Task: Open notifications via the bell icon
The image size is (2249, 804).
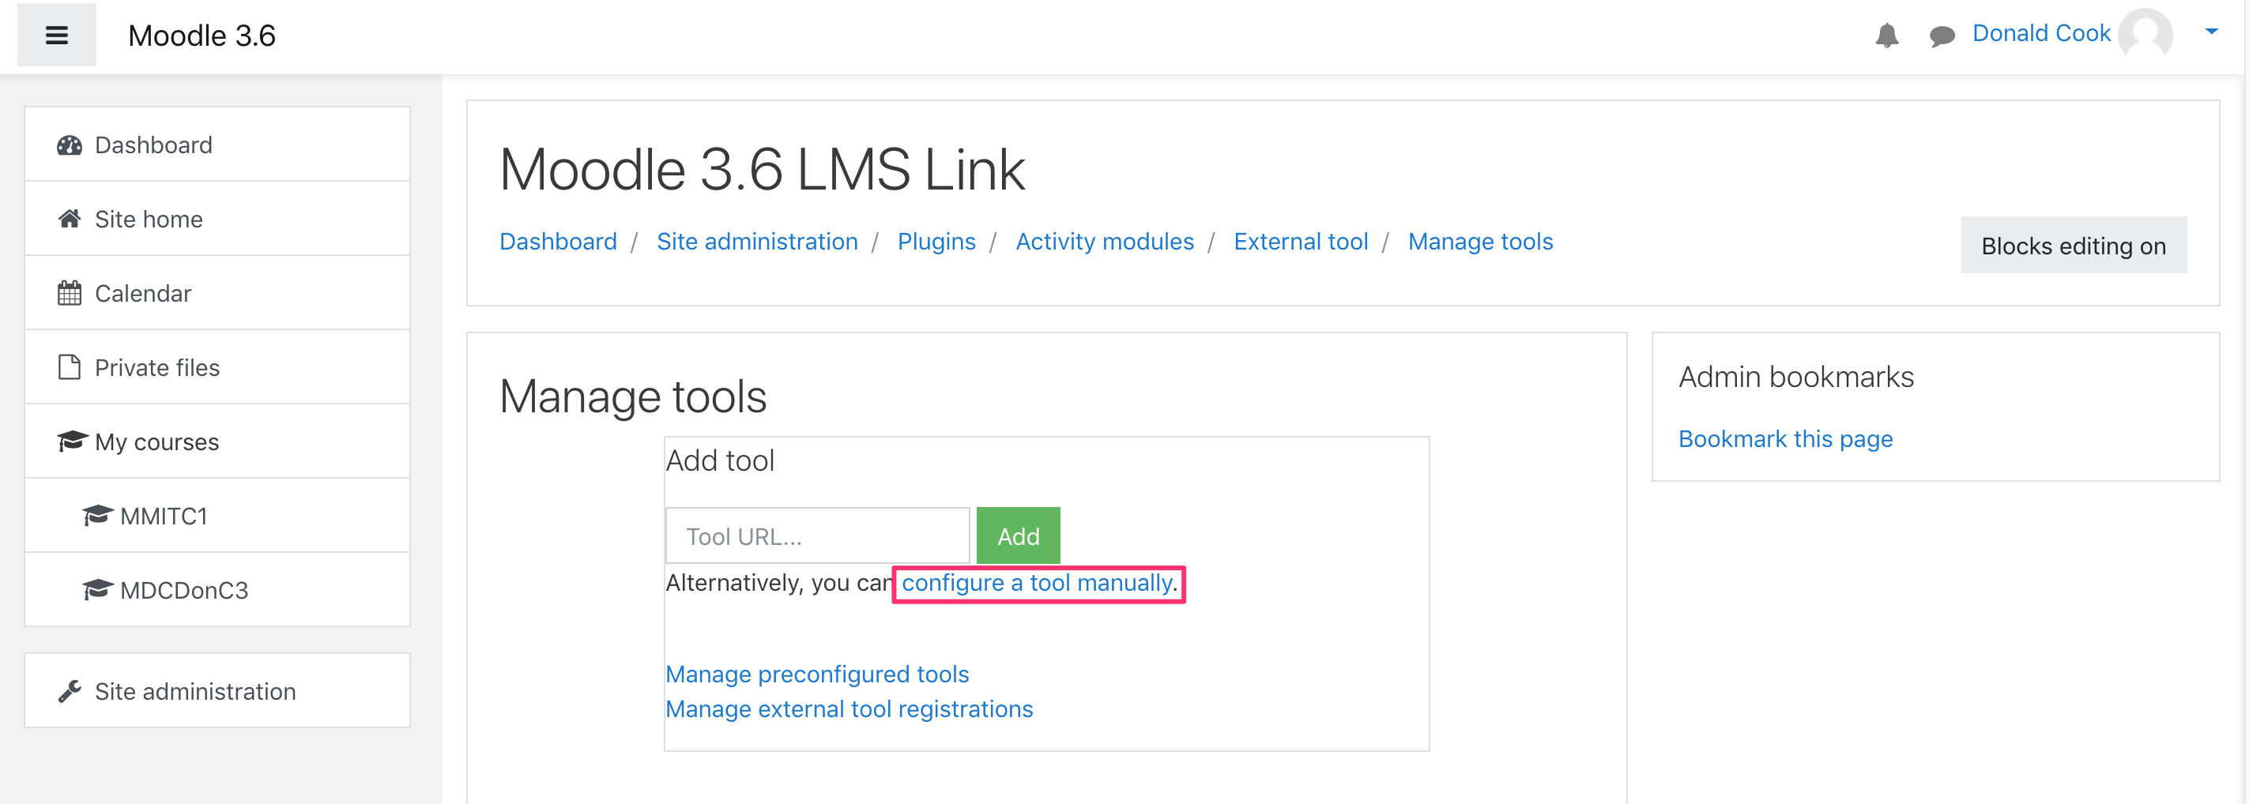Action: click(x=1888, y=35)
